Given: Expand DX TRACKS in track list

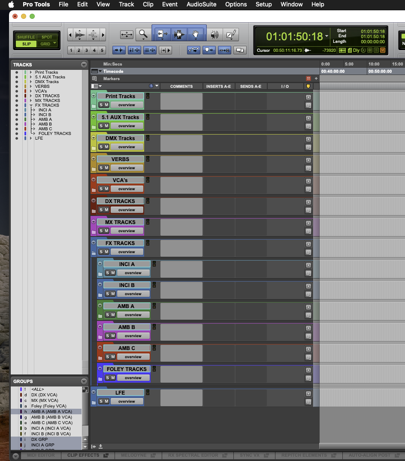Looking at the screenshot, I should (x=30, y=96).
